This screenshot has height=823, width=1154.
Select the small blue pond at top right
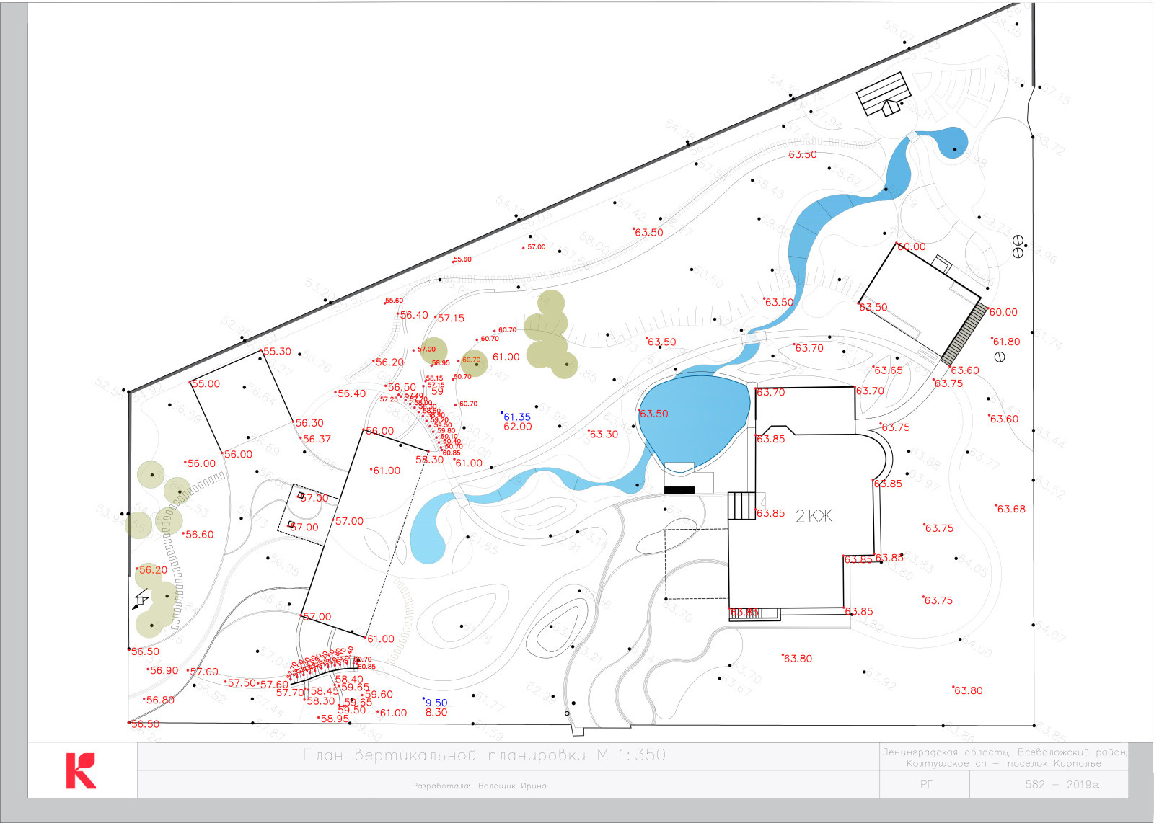pos(952,141)
